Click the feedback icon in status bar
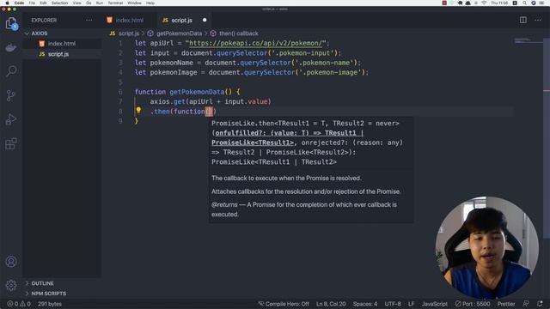Image resolution: width=550 pixels, height=309 pixels. (x=526, y=303)
